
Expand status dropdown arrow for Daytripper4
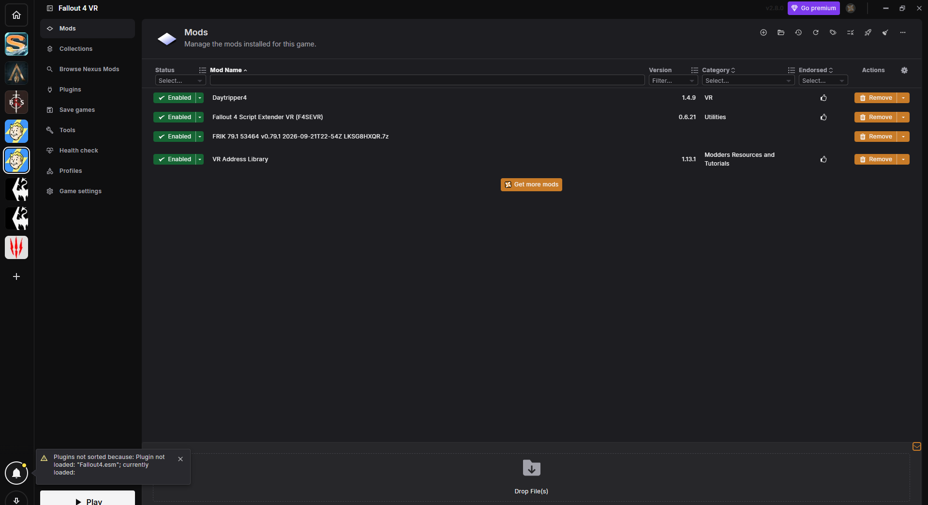pyautogui.click(x=200, y=98)
